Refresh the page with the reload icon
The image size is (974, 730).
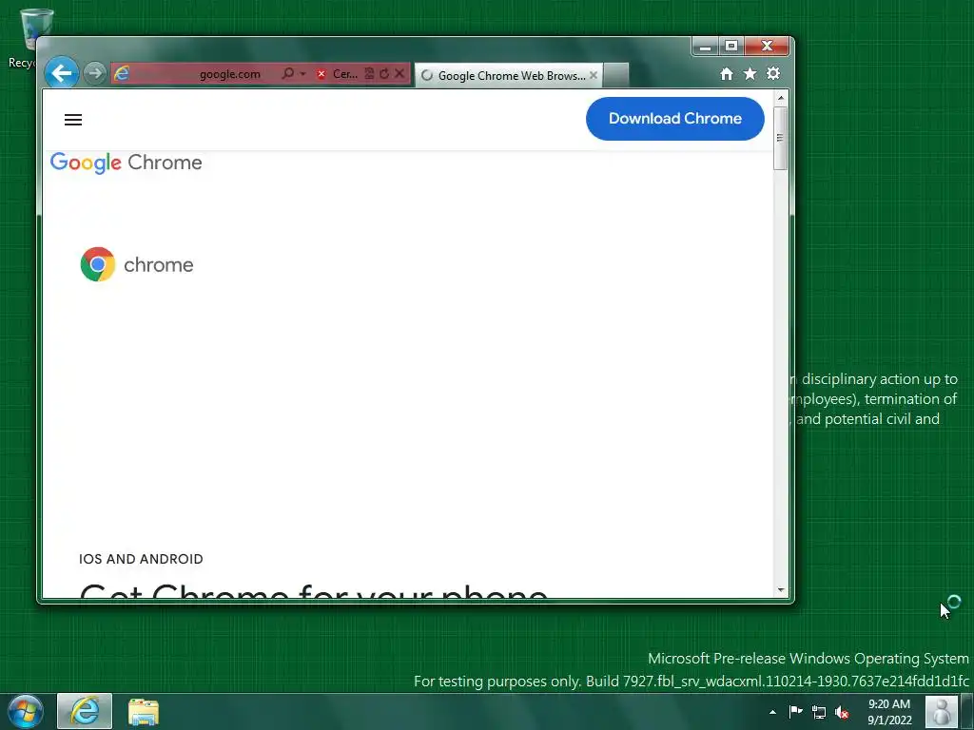click(x=384, y=73)
